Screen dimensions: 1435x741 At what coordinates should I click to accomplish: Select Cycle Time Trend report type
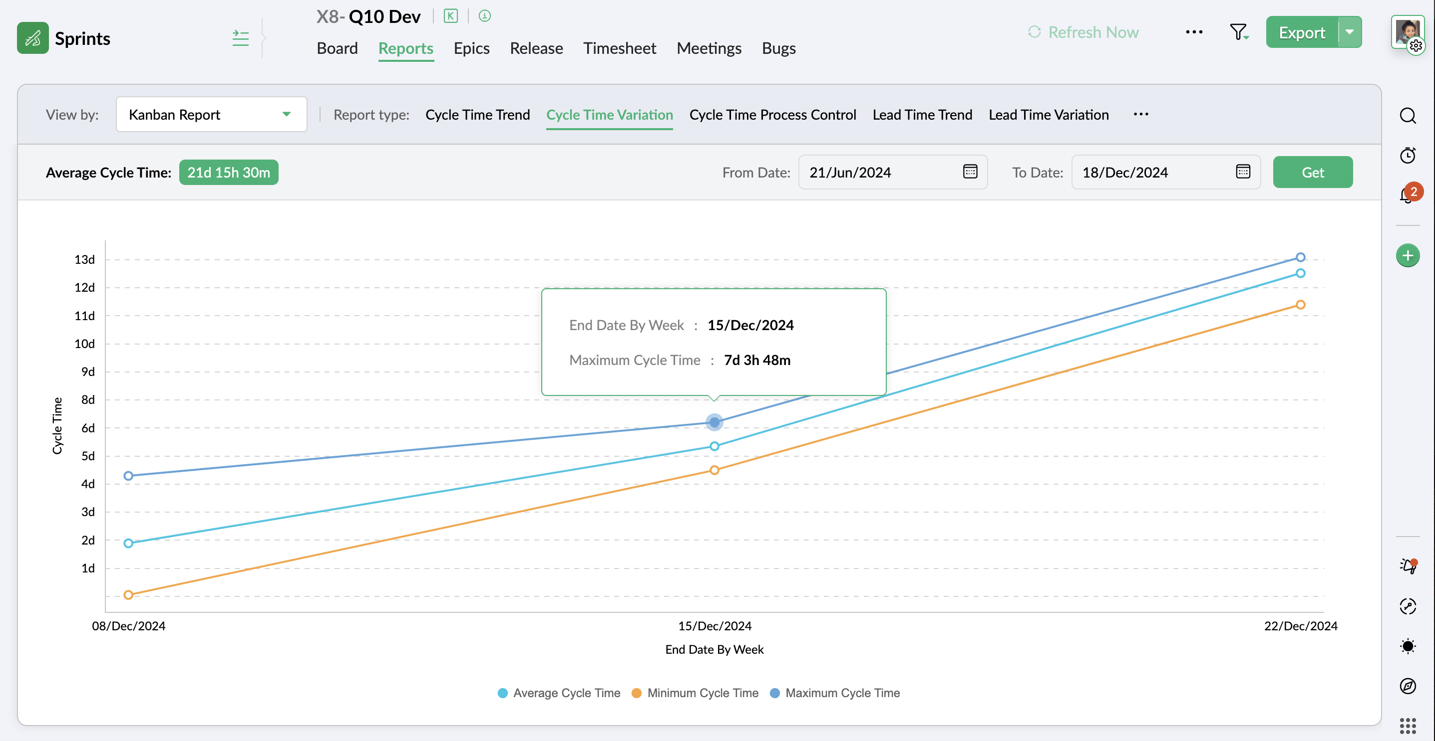[477, 115]
